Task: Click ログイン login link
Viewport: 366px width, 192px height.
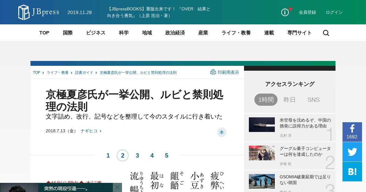Action: [x=334, y=12]
